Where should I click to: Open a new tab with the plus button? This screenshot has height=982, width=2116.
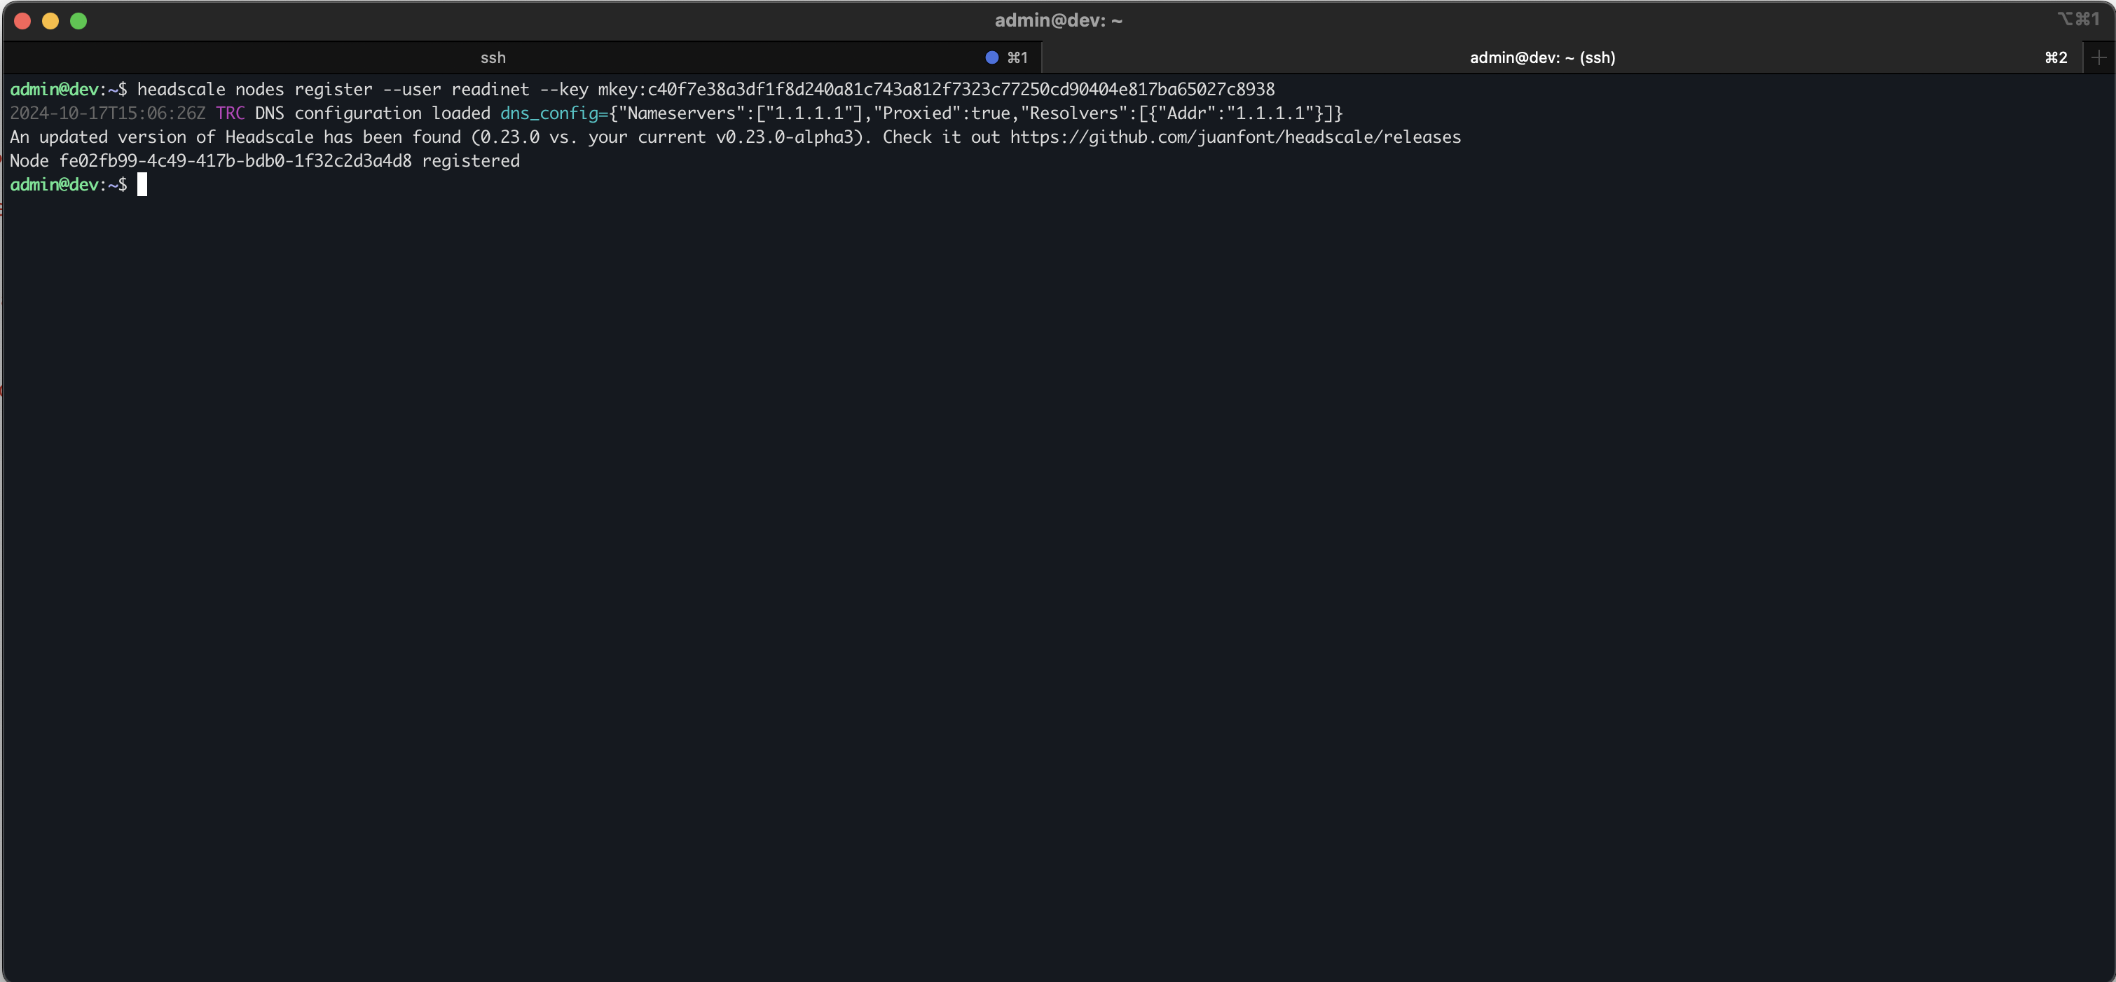pos(2098,57)
